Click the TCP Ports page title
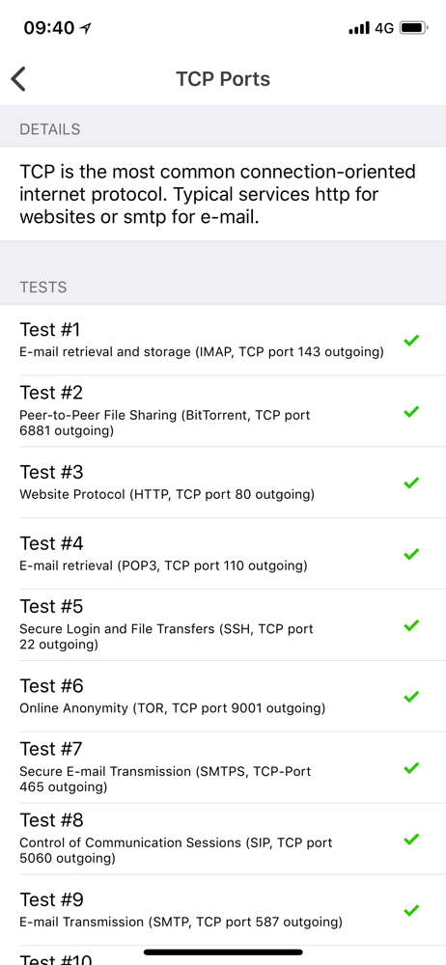This screenshot has width=446, height=965. point(223,79)
